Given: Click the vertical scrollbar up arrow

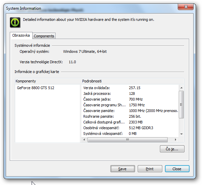Looking at the screenshot, I should (x=181, y=88).
